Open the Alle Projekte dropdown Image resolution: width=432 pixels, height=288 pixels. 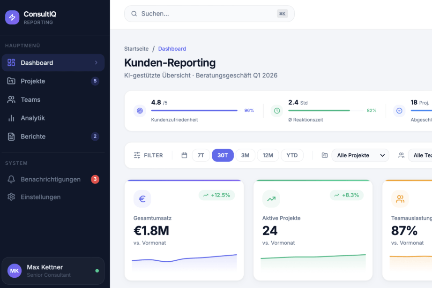click(360, 155)
